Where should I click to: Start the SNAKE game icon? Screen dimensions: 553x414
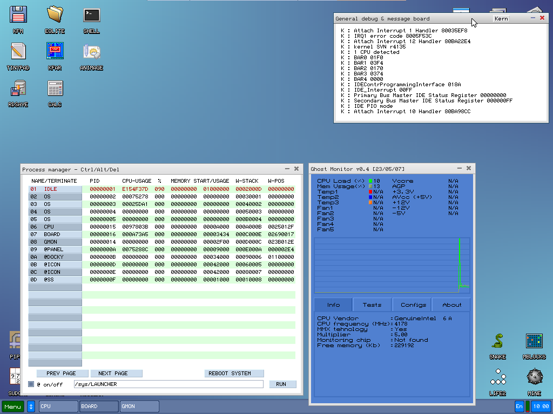tap(497, 342)
